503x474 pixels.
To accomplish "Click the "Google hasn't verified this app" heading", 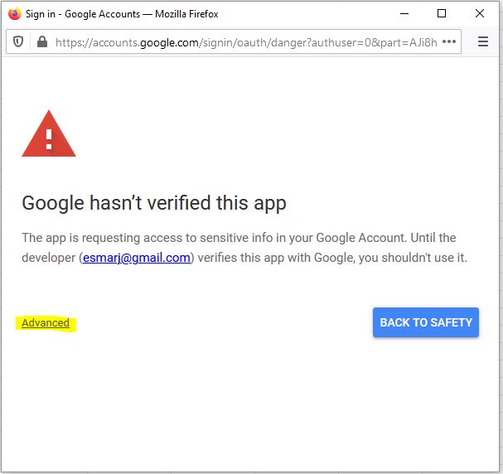I will [154, 203].
